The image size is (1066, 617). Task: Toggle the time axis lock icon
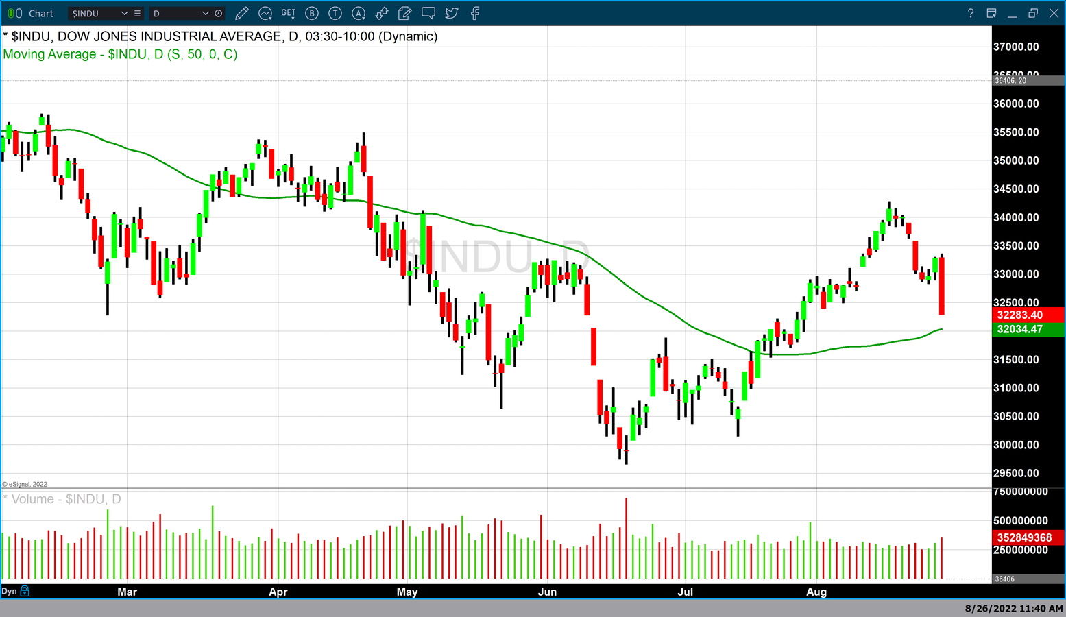[x=25, y=590]
